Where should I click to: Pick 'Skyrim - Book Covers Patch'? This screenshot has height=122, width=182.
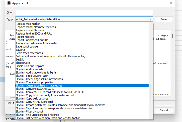tap(82, 76)
